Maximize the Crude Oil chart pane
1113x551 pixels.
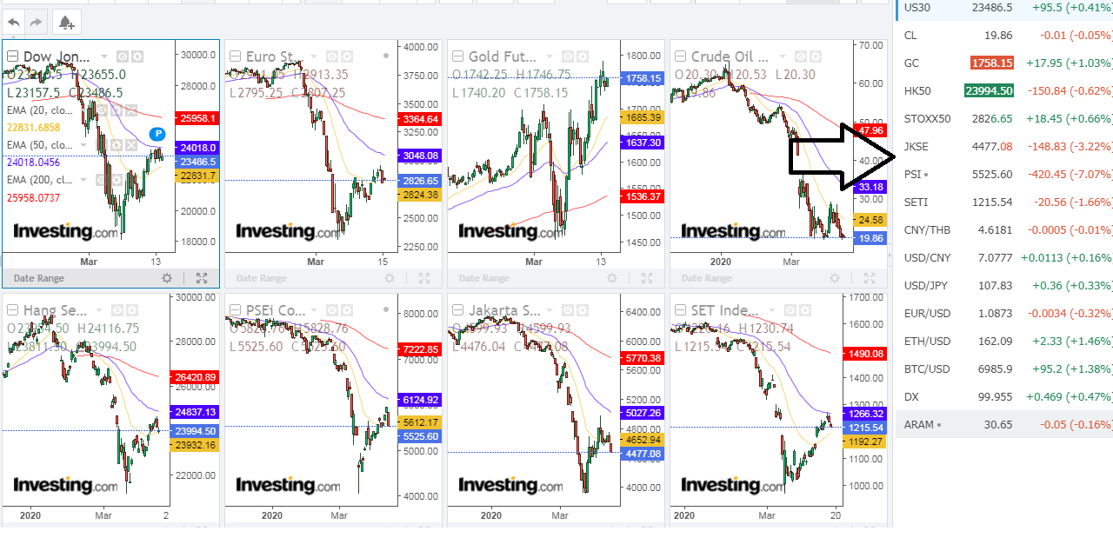coord(870,278)
